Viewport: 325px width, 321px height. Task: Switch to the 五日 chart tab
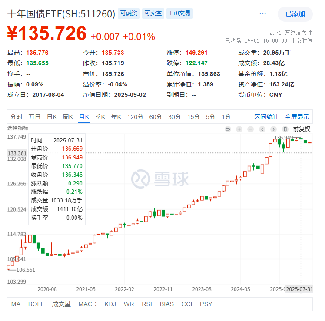tap(34, 117)
